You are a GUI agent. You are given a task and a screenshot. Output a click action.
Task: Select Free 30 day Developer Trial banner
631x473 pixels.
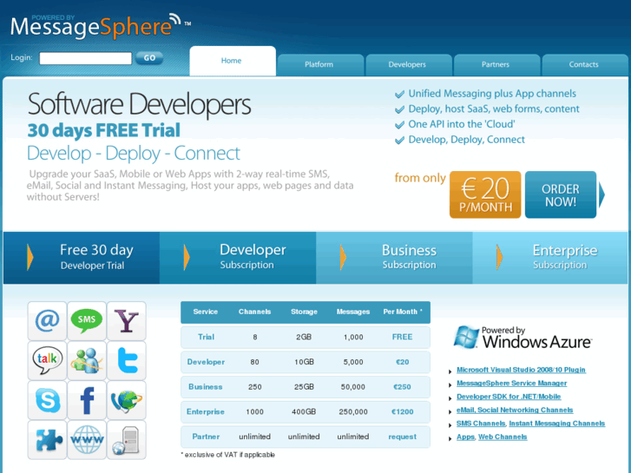point(82,258)
